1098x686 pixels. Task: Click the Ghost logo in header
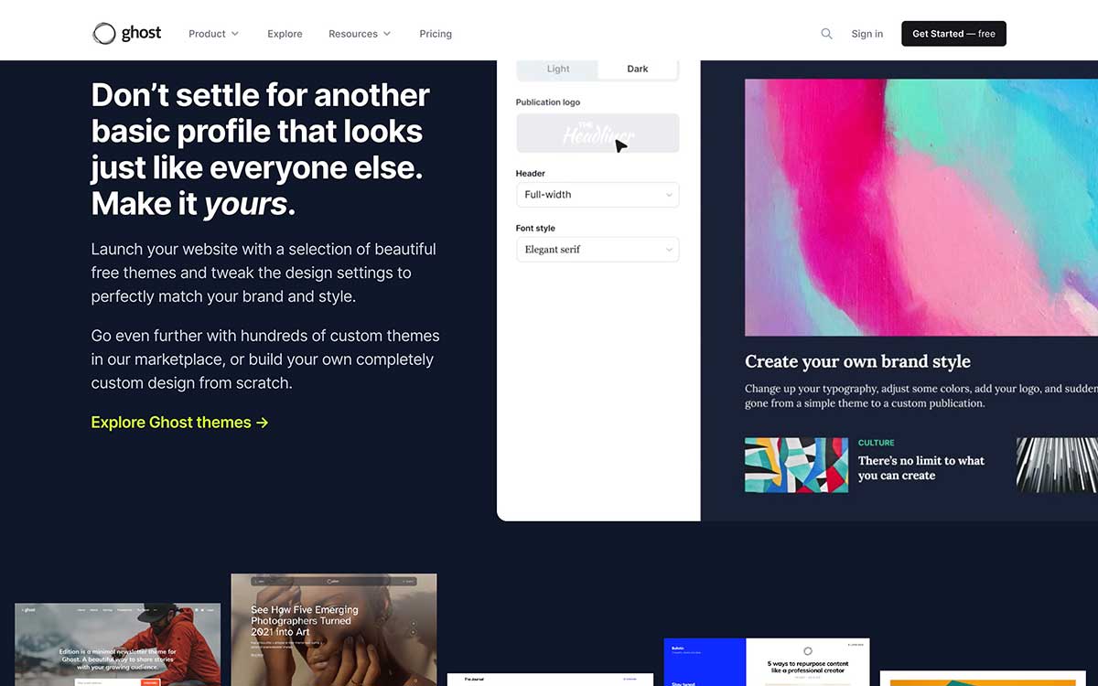coord(127,34)
